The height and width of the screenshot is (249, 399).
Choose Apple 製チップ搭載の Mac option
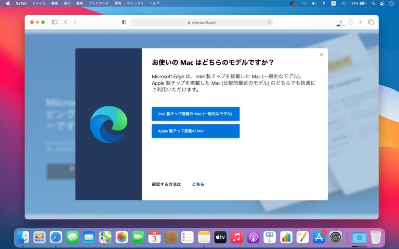click(x=195, y=131)
